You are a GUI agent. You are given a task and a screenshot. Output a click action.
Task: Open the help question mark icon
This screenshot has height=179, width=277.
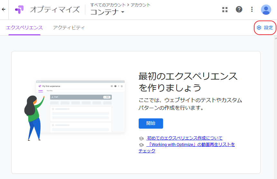[239, 10]
